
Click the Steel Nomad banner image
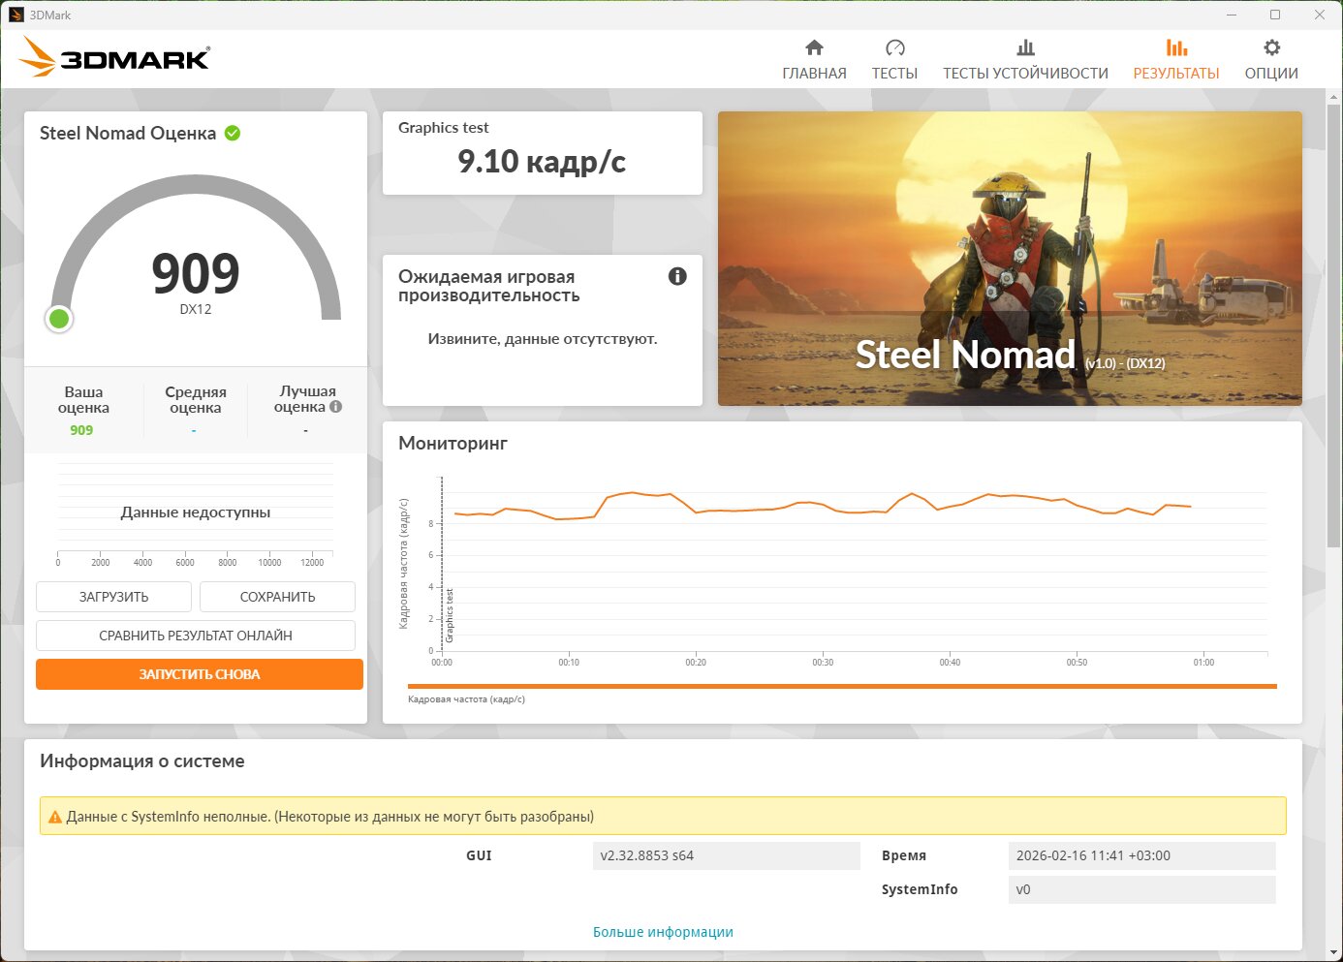pyautogui.click(x=1009, y=258)
